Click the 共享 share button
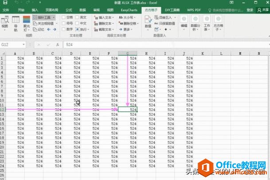270x180 pixels. [x=263, y=10]
